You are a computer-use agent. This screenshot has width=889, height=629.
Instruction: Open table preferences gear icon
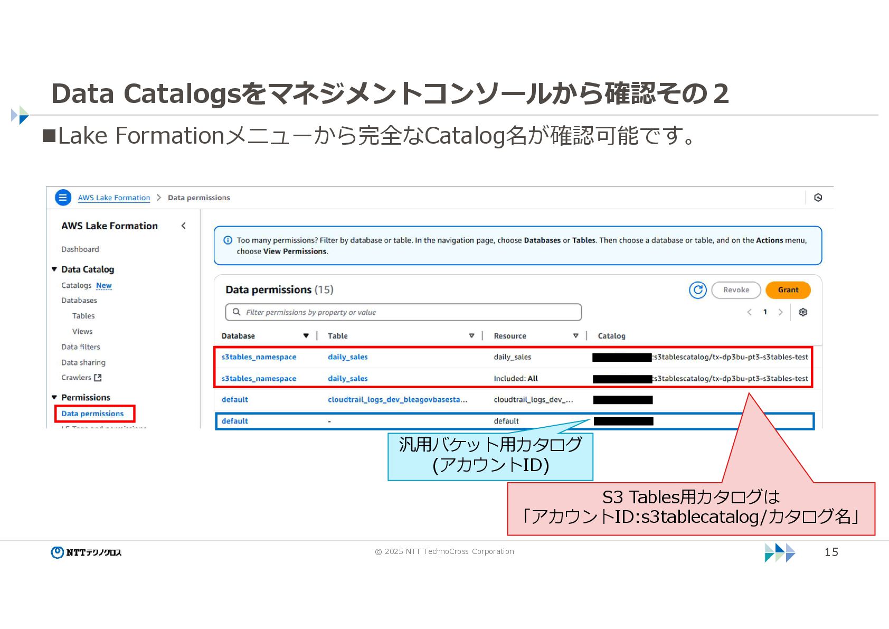click(x=803, y=312)
